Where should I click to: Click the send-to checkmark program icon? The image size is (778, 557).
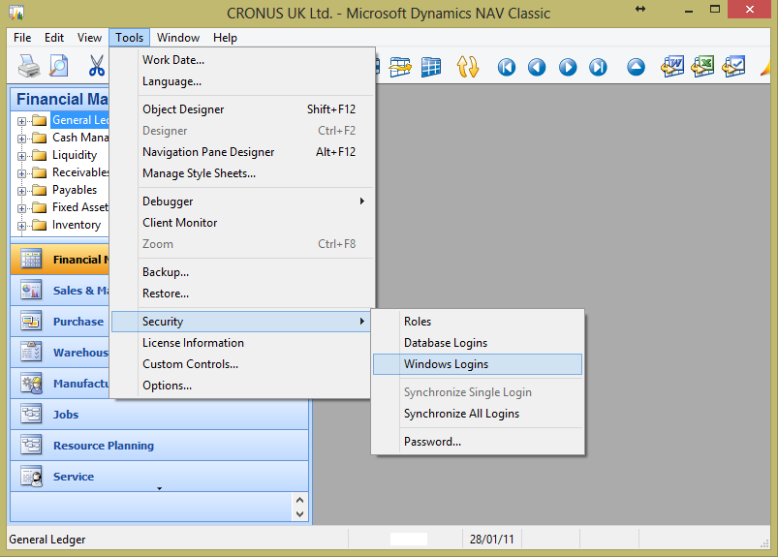[733, 67]
